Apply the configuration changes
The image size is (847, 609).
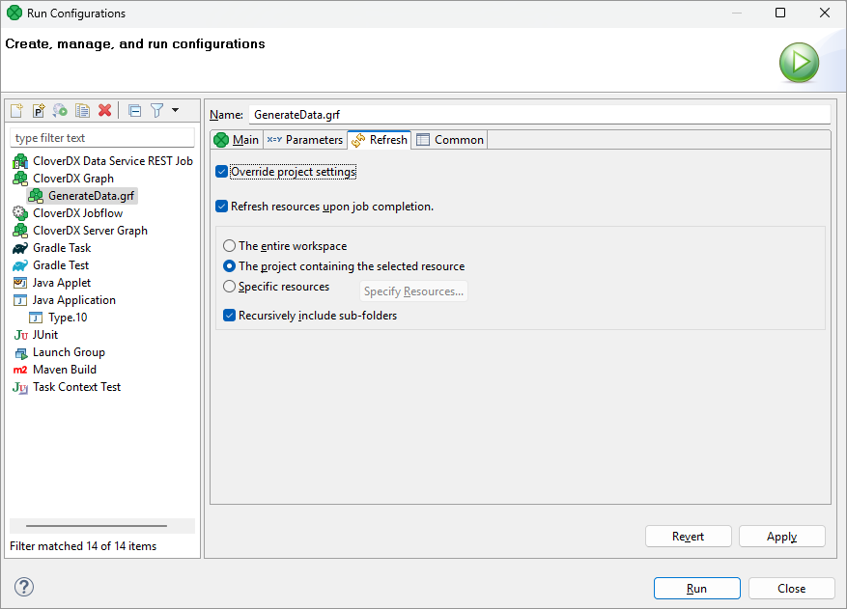781,536
